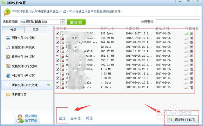203x126 pixels.
Task: Uncheck the 1.54 MB file checkbox
Action: tap(58, 69)
